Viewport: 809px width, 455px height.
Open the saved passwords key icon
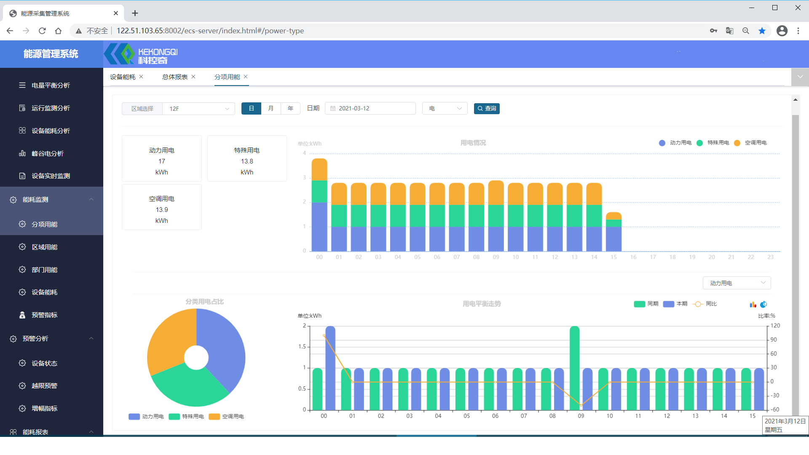[x=713, y=31]
